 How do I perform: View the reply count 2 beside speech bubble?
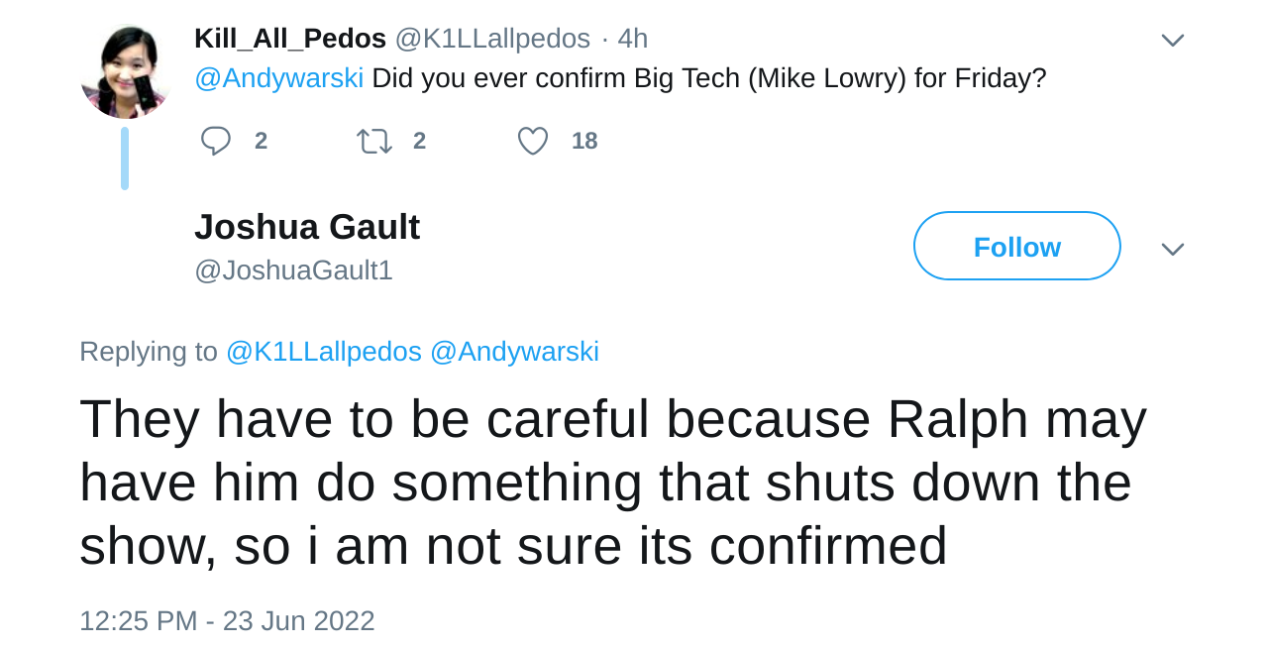261,141
